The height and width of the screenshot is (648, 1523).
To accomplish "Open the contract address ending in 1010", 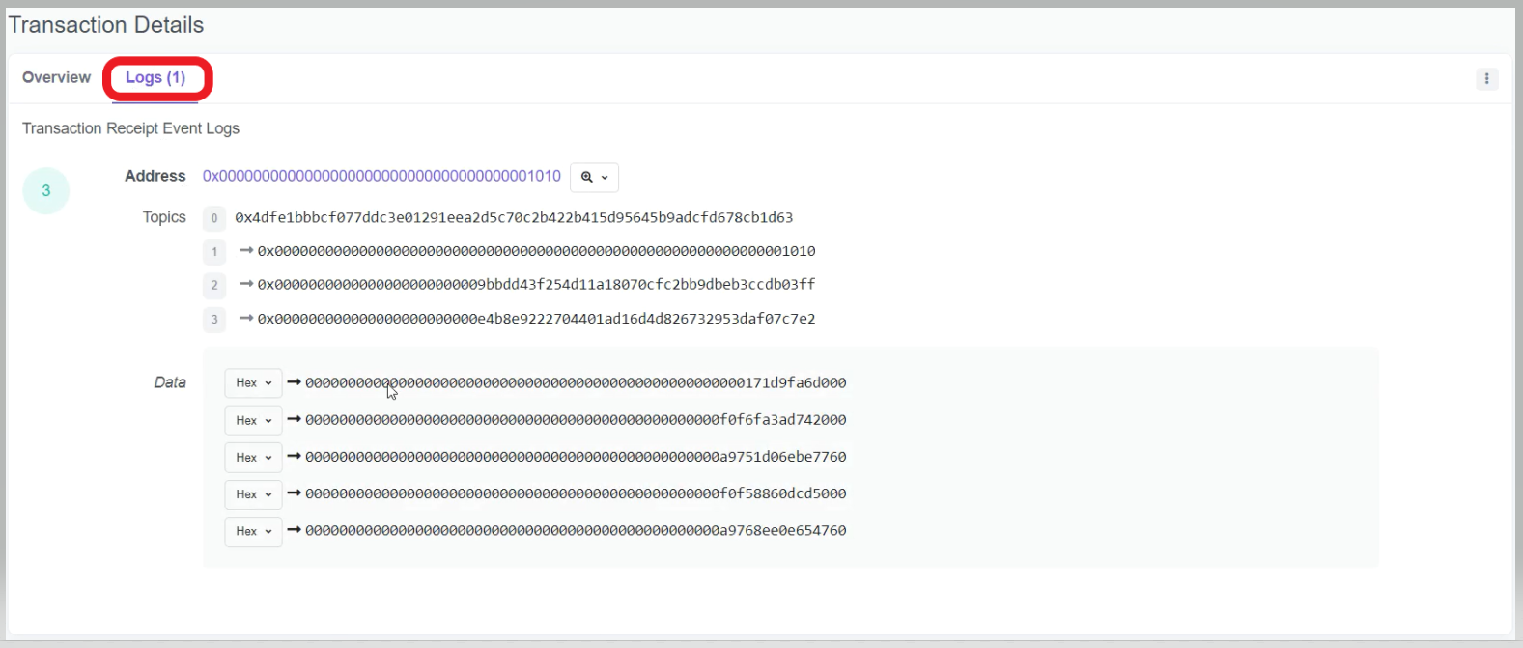I will [x=381, y=176].
